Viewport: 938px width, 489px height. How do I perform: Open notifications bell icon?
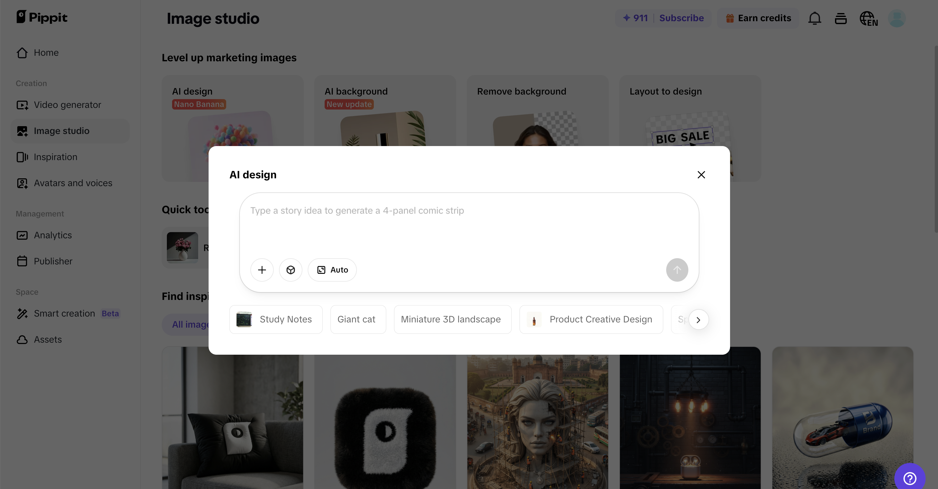814,18
